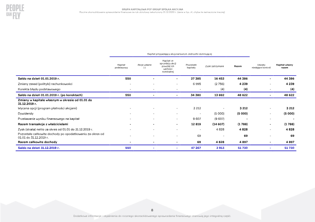The image size is (315, 222).
Task: Select 'Razem transakcje z właścicielami' row
Action: click(156, 124)
